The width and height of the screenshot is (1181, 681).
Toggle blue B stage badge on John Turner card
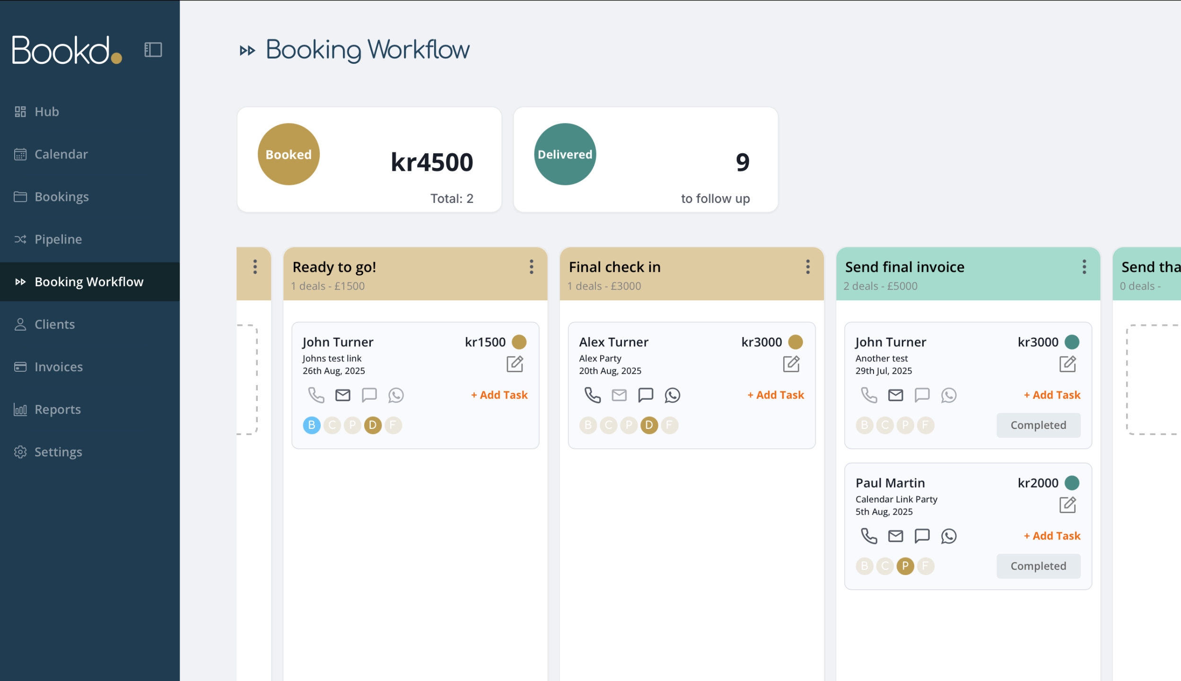click(312, 425)
